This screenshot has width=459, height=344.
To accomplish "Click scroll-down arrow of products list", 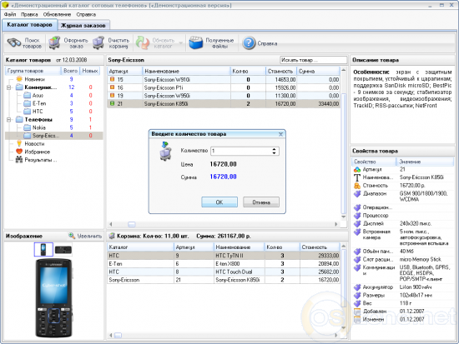I will tap(344, 217).
